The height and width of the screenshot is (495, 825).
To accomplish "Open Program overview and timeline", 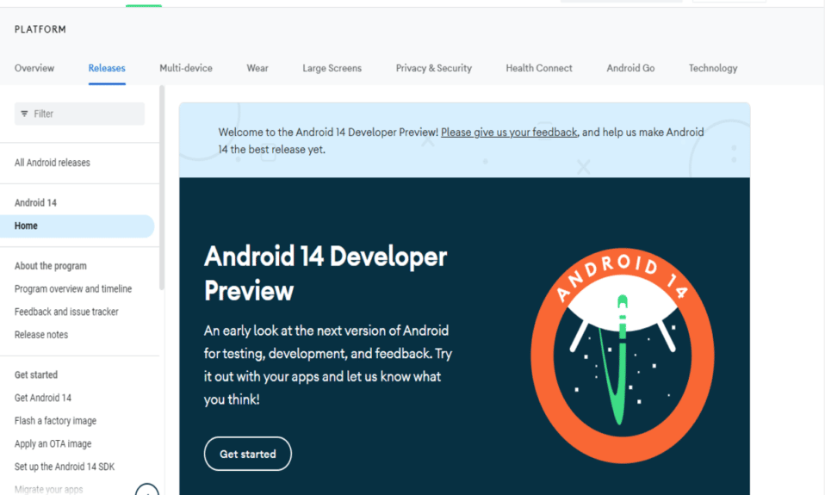I will point(73,288).
